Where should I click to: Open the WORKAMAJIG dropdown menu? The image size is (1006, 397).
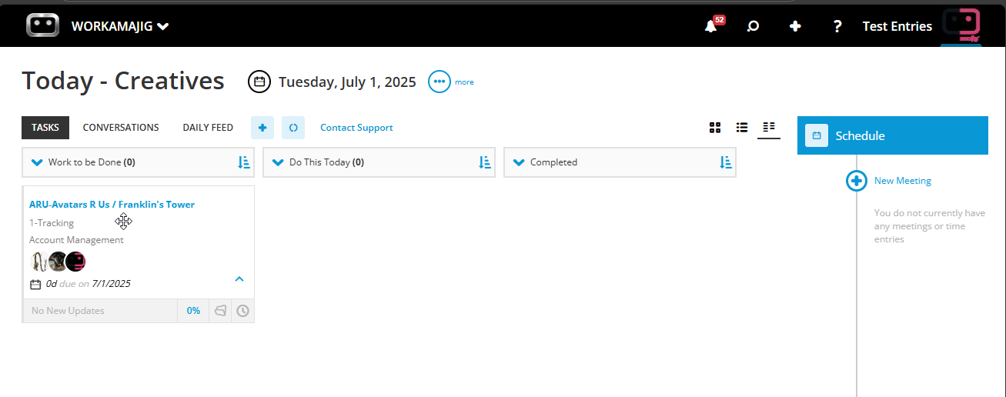(120, 26)
